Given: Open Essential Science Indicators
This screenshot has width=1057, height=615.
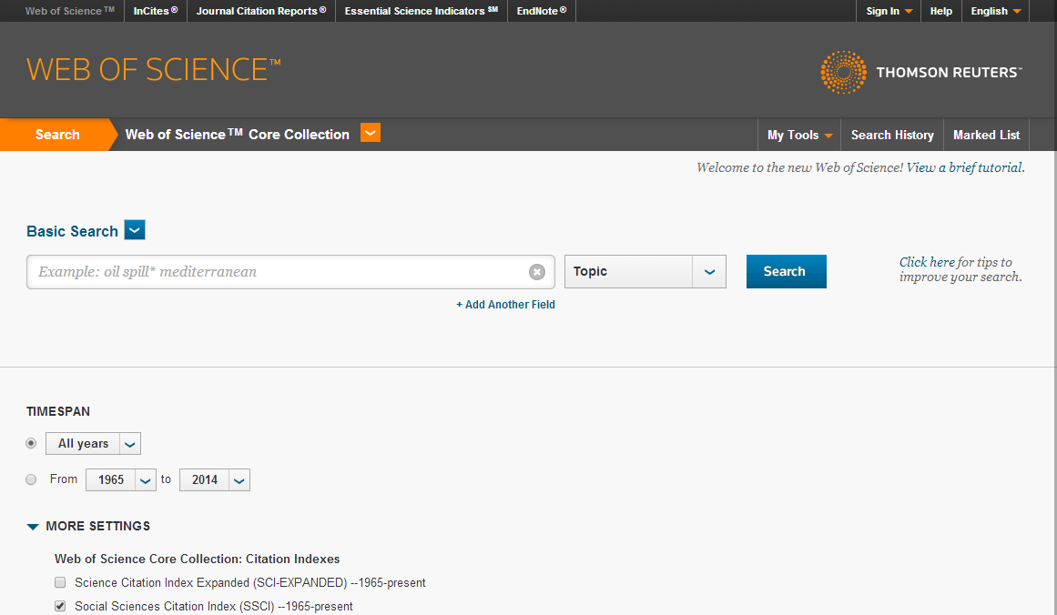Looking at the screenshot, I should 422,11.
